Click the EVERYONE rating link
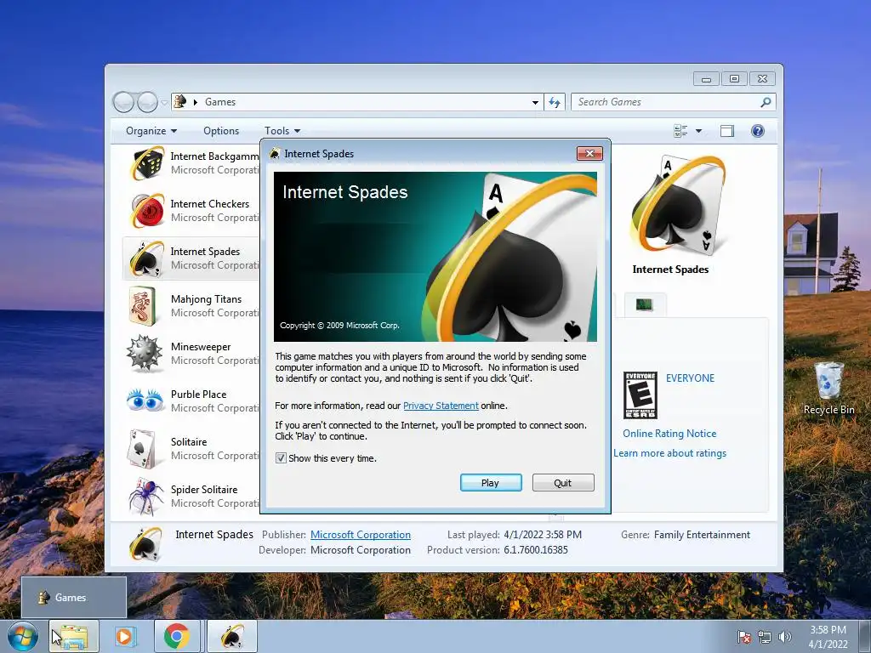Image resolution: width=871 pixels, height=653 pixels. pyautogui.click(x=690, y=378)
